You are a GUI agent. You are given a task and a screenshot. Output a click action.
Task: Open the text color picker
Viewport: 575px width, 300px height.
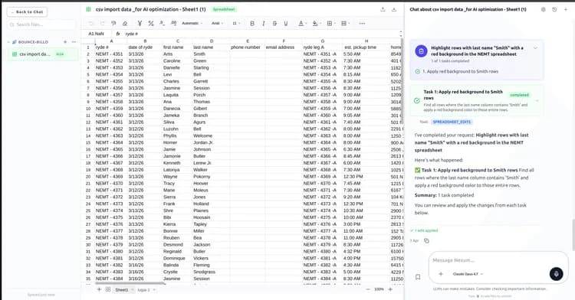click(x=302, y=24)
